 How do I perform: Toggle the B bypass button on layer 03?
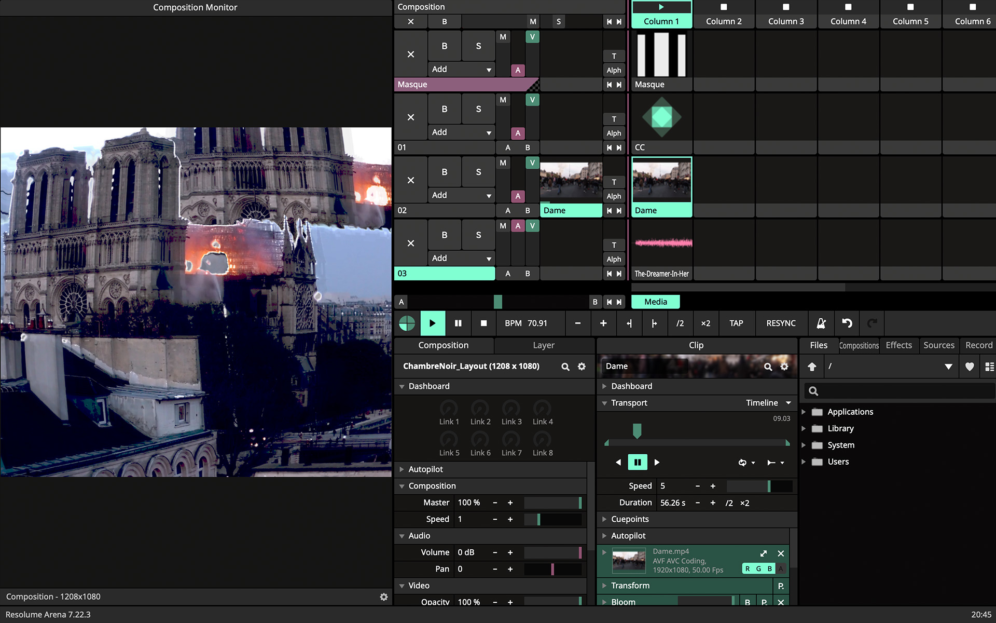coord(444,235)
